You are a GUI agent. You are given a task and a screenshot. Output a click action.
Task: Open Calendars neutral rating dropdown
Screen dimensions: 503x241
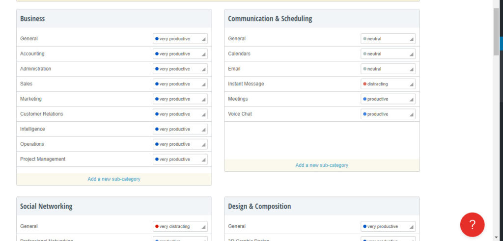(x=388, y=54)
